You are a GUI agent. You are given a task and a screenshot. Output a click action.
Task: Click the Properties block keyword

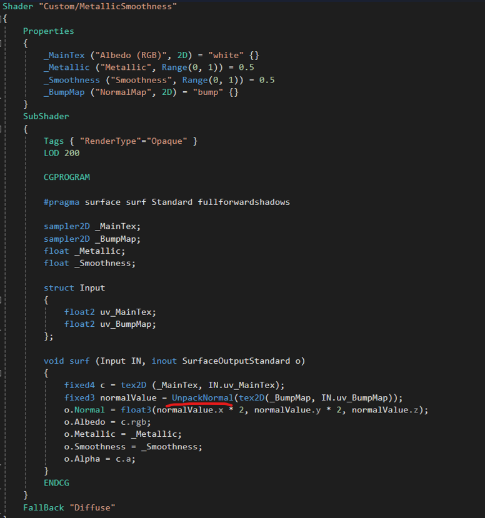click(x=49, y=31)
